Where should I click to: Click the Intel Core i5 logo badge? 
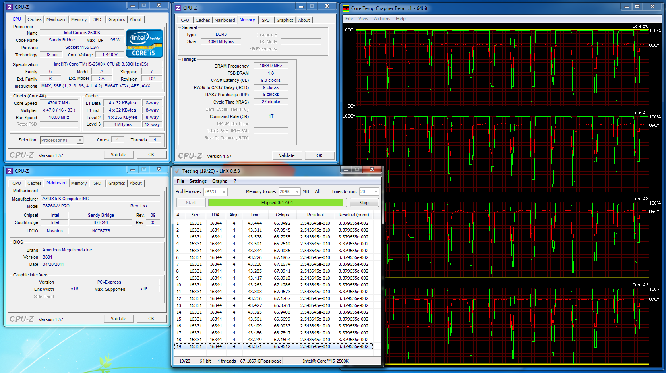145,44
